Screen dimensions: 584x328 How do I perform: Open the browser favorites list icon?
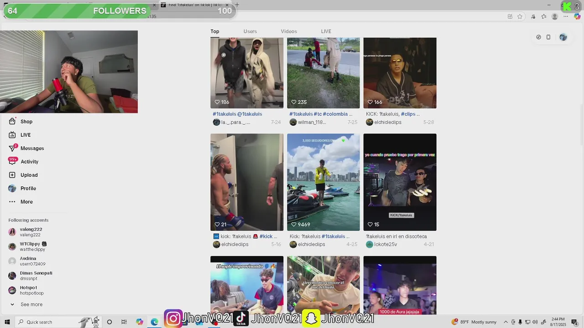coord(544,16)
